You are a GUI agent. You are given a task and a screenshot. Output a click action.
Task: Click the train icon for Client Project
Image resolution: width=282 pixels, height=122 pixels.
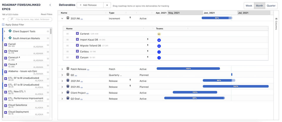point(68,93)
